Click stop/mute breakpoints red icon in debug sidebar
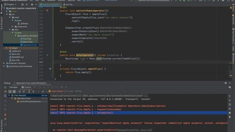235x132 pixels. (5, 115)
